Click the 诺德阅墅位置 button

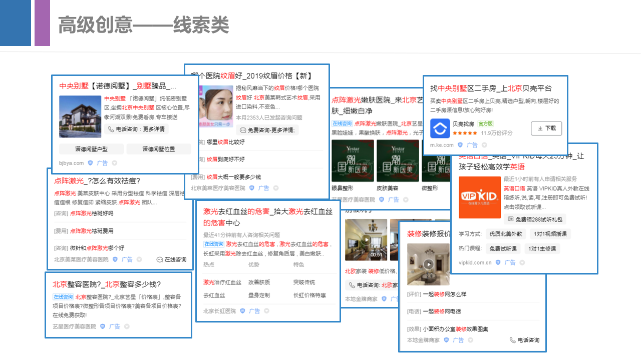(159, 149)
